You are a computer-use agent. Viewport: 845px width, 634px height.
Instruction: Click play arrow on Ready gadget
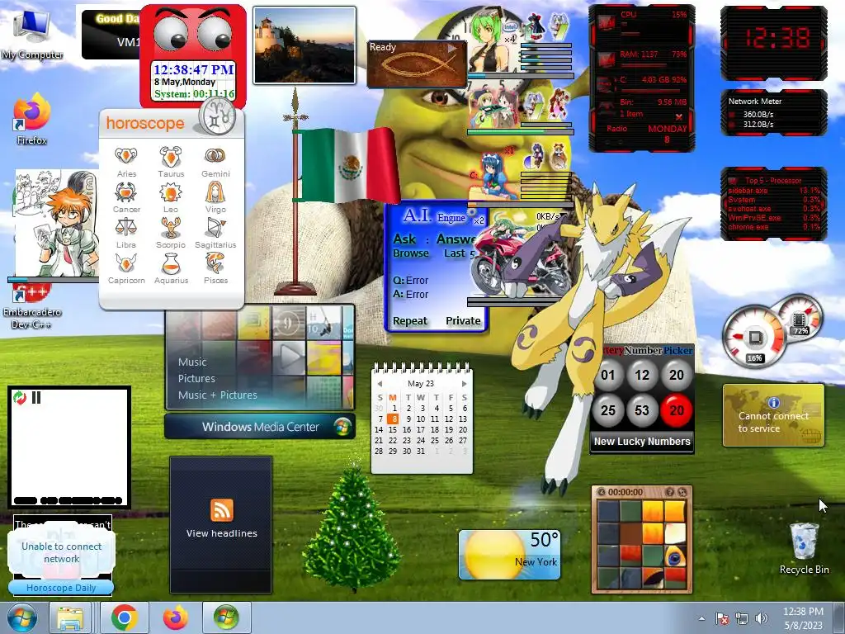pyautogui.click(x=453, y=49)
